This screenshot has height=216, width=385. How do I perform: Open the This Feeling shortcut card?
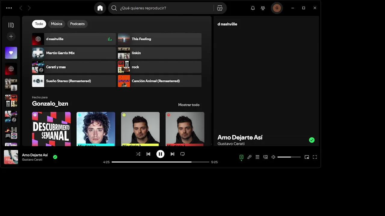(x=159, y=39)
